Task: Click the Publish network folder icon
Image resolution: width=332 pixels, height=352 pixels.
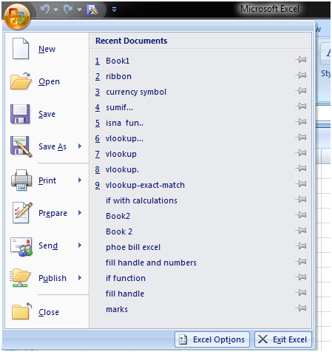Action: tap(21, 278)
